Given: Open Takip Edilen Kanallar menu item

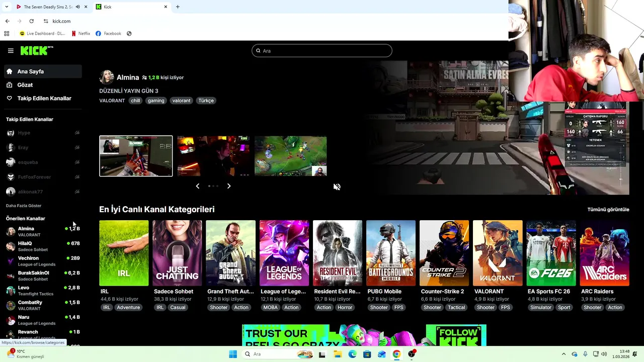Looking at the screenshot, I should pyautogui.click(x=43, y=99).
